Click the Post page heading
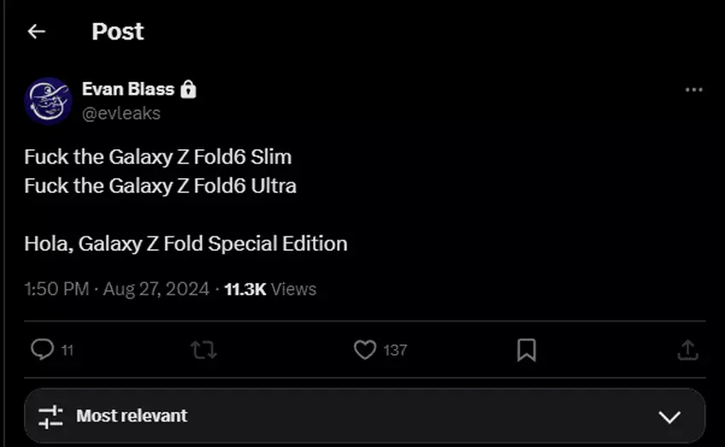This screenshot has height=447, width=725. [x=118, y=32]
